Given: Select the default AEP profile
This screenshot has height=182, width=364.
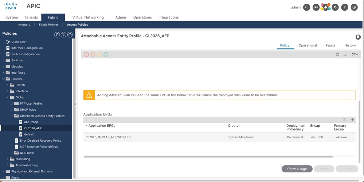Looking at the screenshot, I should [x=29, y=134].
